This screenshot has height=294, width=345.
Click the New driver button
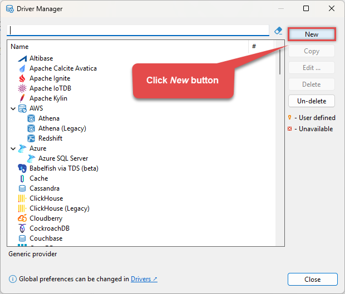(x=312, y=34)
